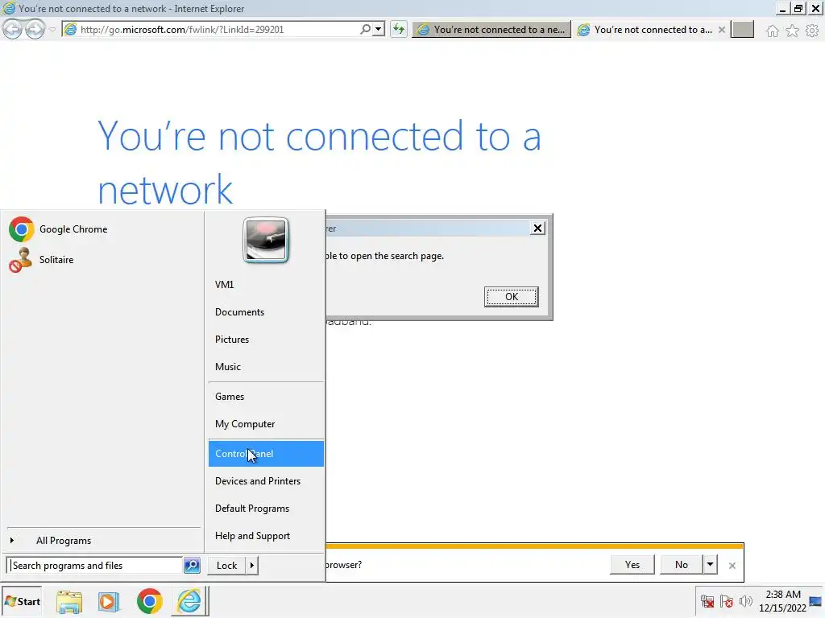
Task: Click No on default browser prompt
Action: point(682,564)
